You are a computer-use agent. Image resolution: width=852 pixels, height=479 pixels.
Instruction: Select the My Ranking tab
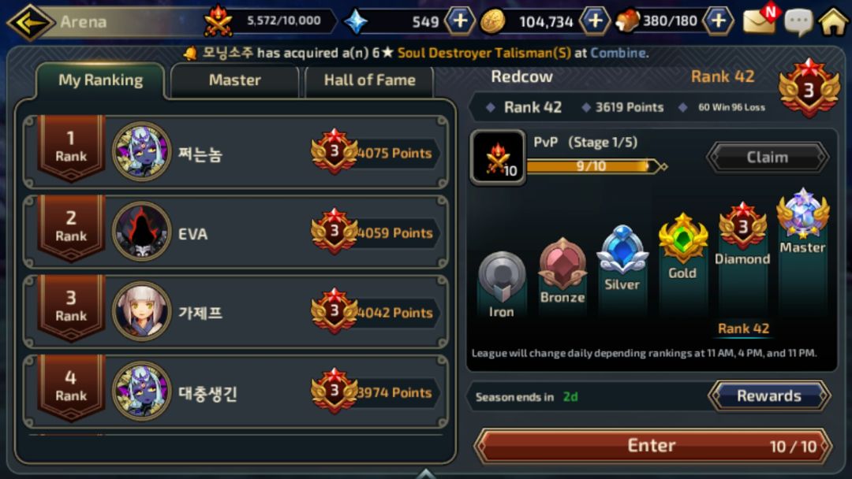point(100,80)
